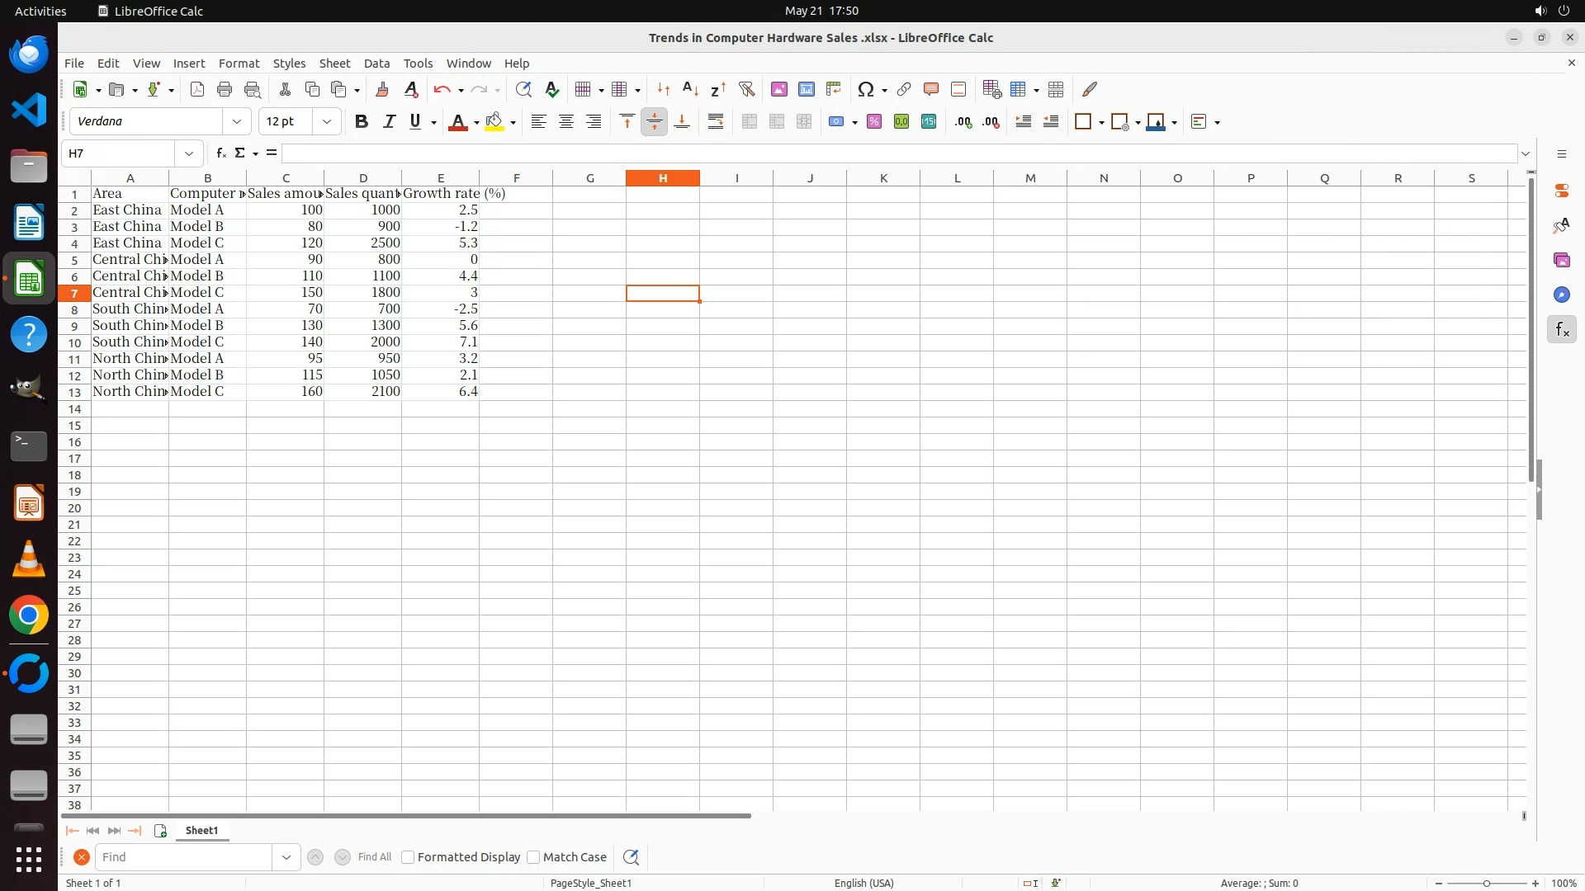Open the Data menu
This screenshot has width=1585, height=891.
(x=376, y=64)
